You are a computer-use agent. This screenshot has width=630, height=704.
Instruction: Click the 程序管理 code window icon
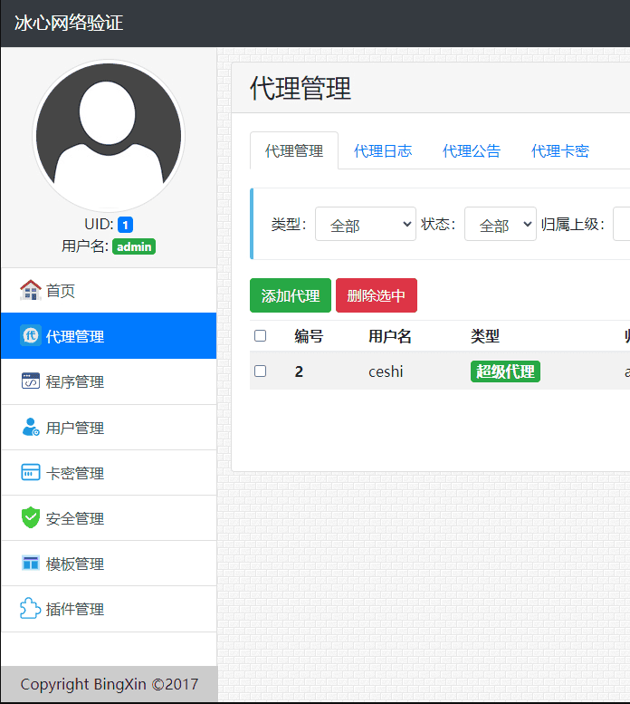[31, 381]
